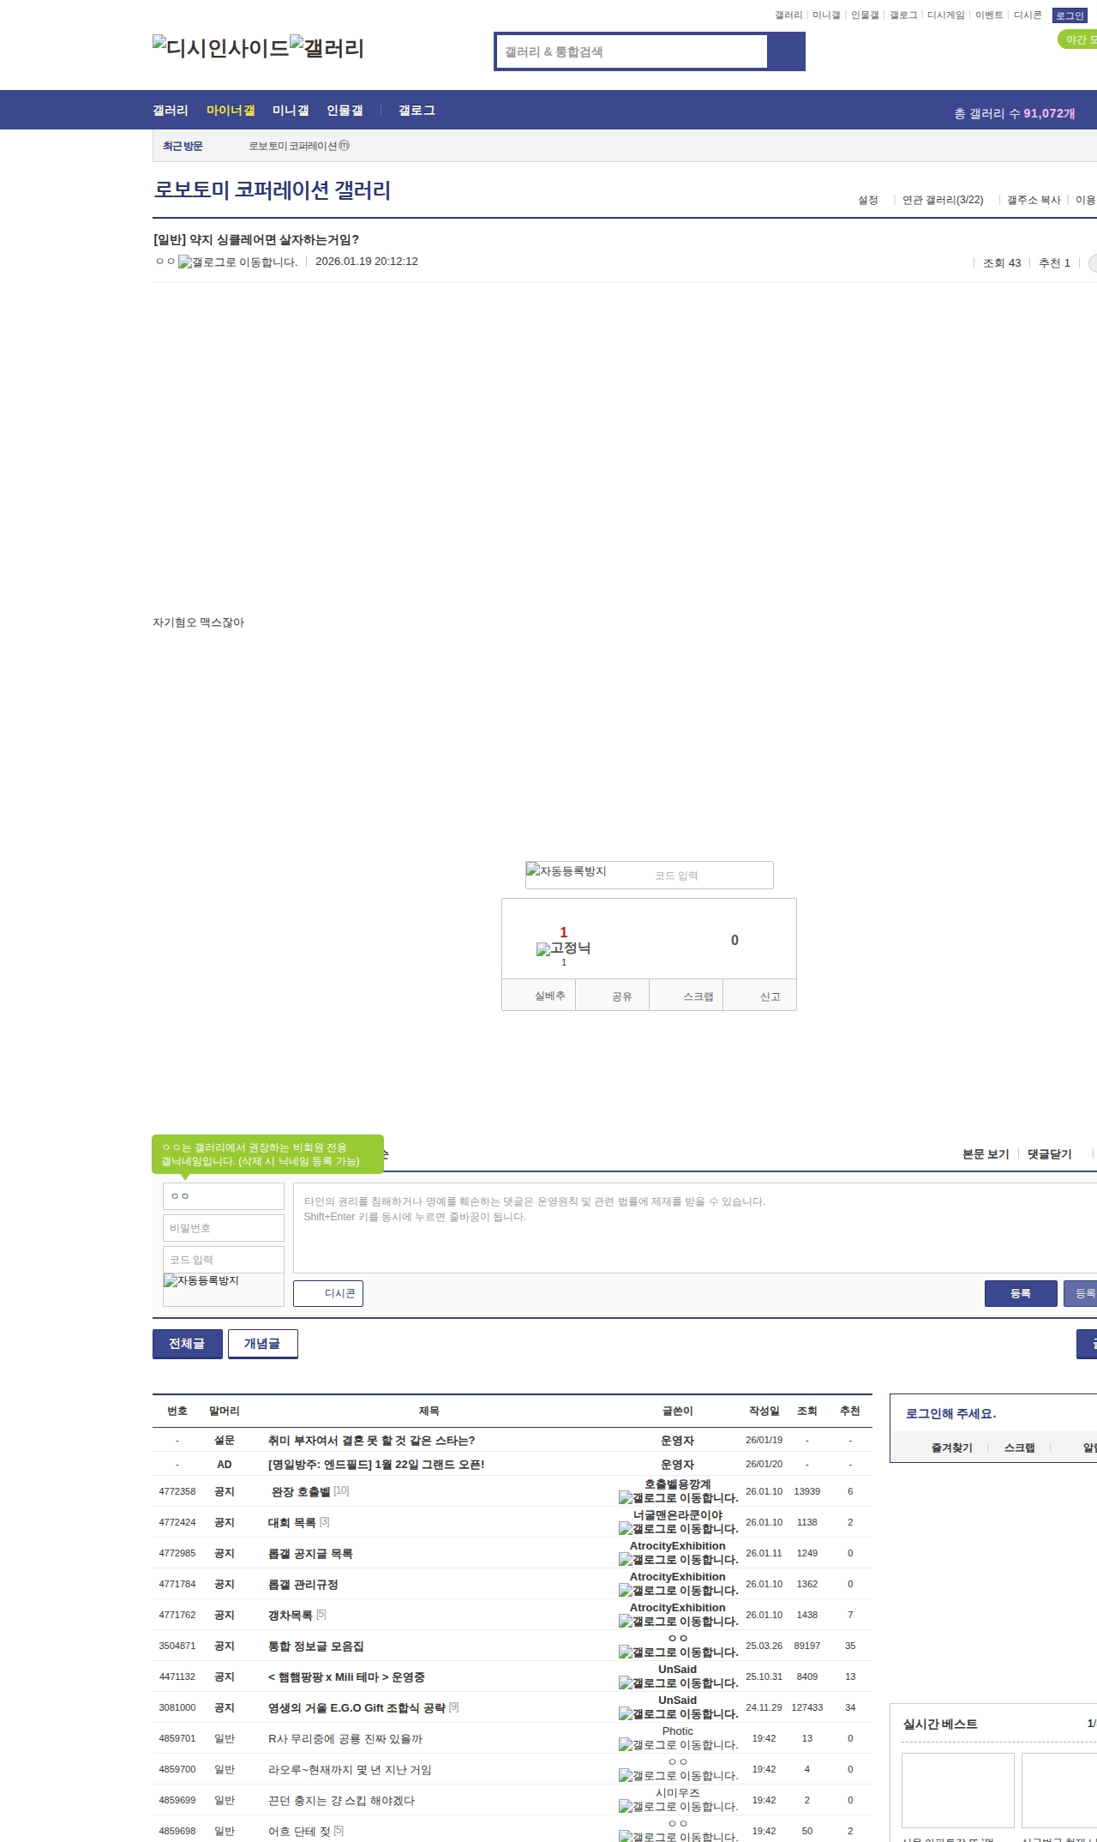Open the post author's gallog icon beside the date
The image size is (1097, 1842).
tap(237, 262)
